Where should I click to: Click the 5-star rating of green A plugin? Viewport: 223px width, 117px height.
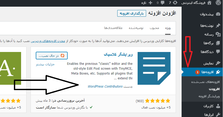pyautogui.click(x=10, y=101)
